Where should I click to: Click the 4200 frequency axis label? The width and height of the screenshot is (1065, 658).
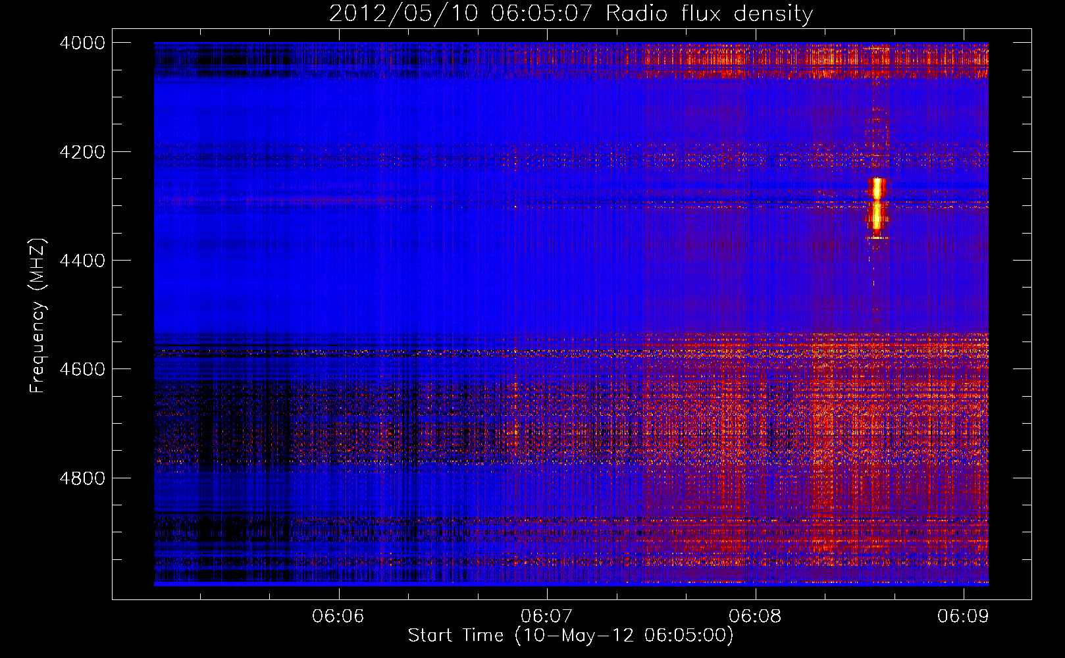[x=82, y=152]
